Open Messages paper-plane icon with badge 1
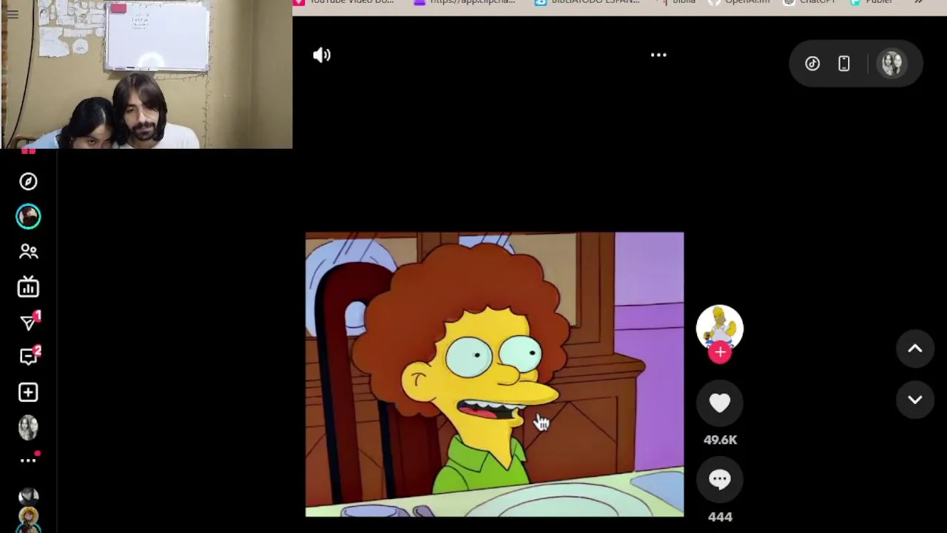The width and height of the screenshot is (947, 533). [x=28, y=322]
